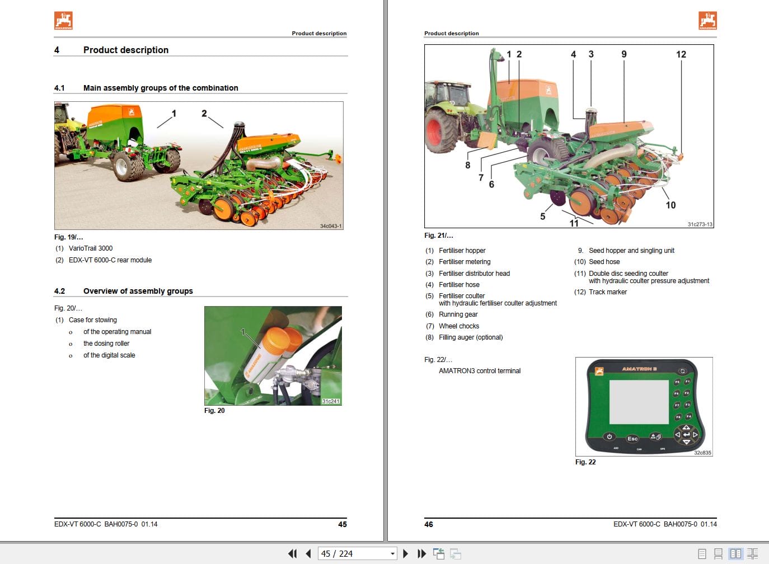Click 'VarioTrail 3000' list entry

click(91, 248)
